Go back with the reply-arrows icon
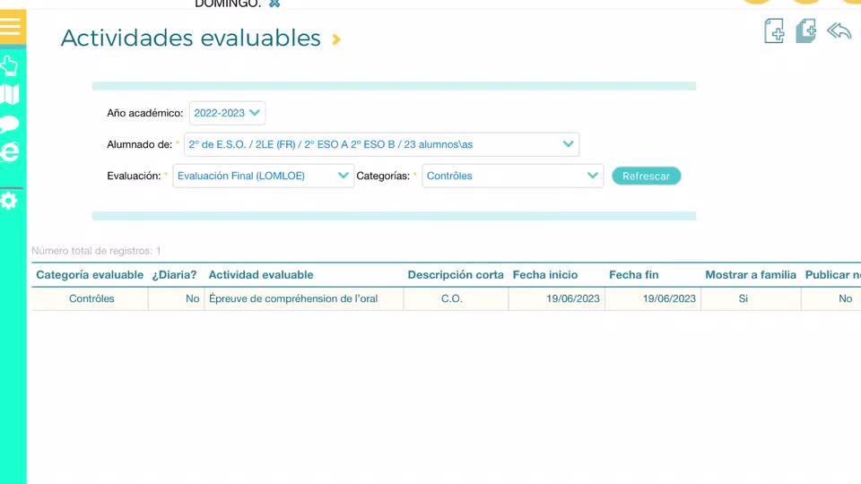Viewport: 861px width, 484px height. pos(839,30)
